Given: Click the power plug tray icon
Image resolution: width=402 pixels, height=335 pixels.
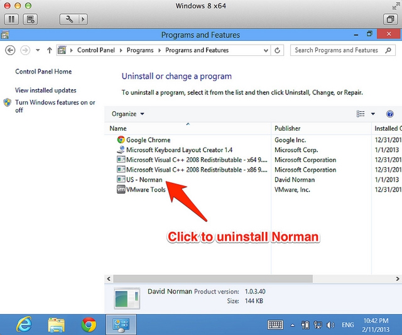Looking at the screenshot, I should (305, 325).
